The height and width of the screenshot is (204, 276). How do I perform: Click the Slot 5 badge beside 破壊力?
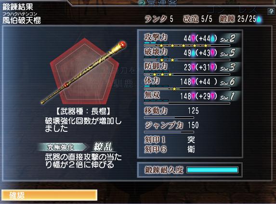tap(228, 53)
